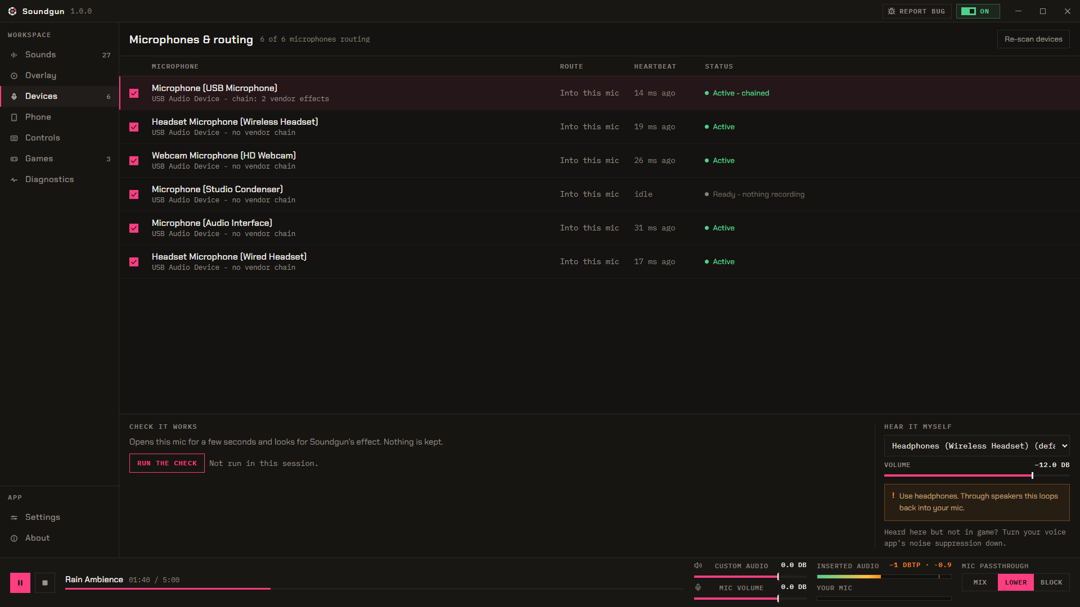Click the Mic Volume microphone icon
The image size is (1080, 607).
[698, 587]
